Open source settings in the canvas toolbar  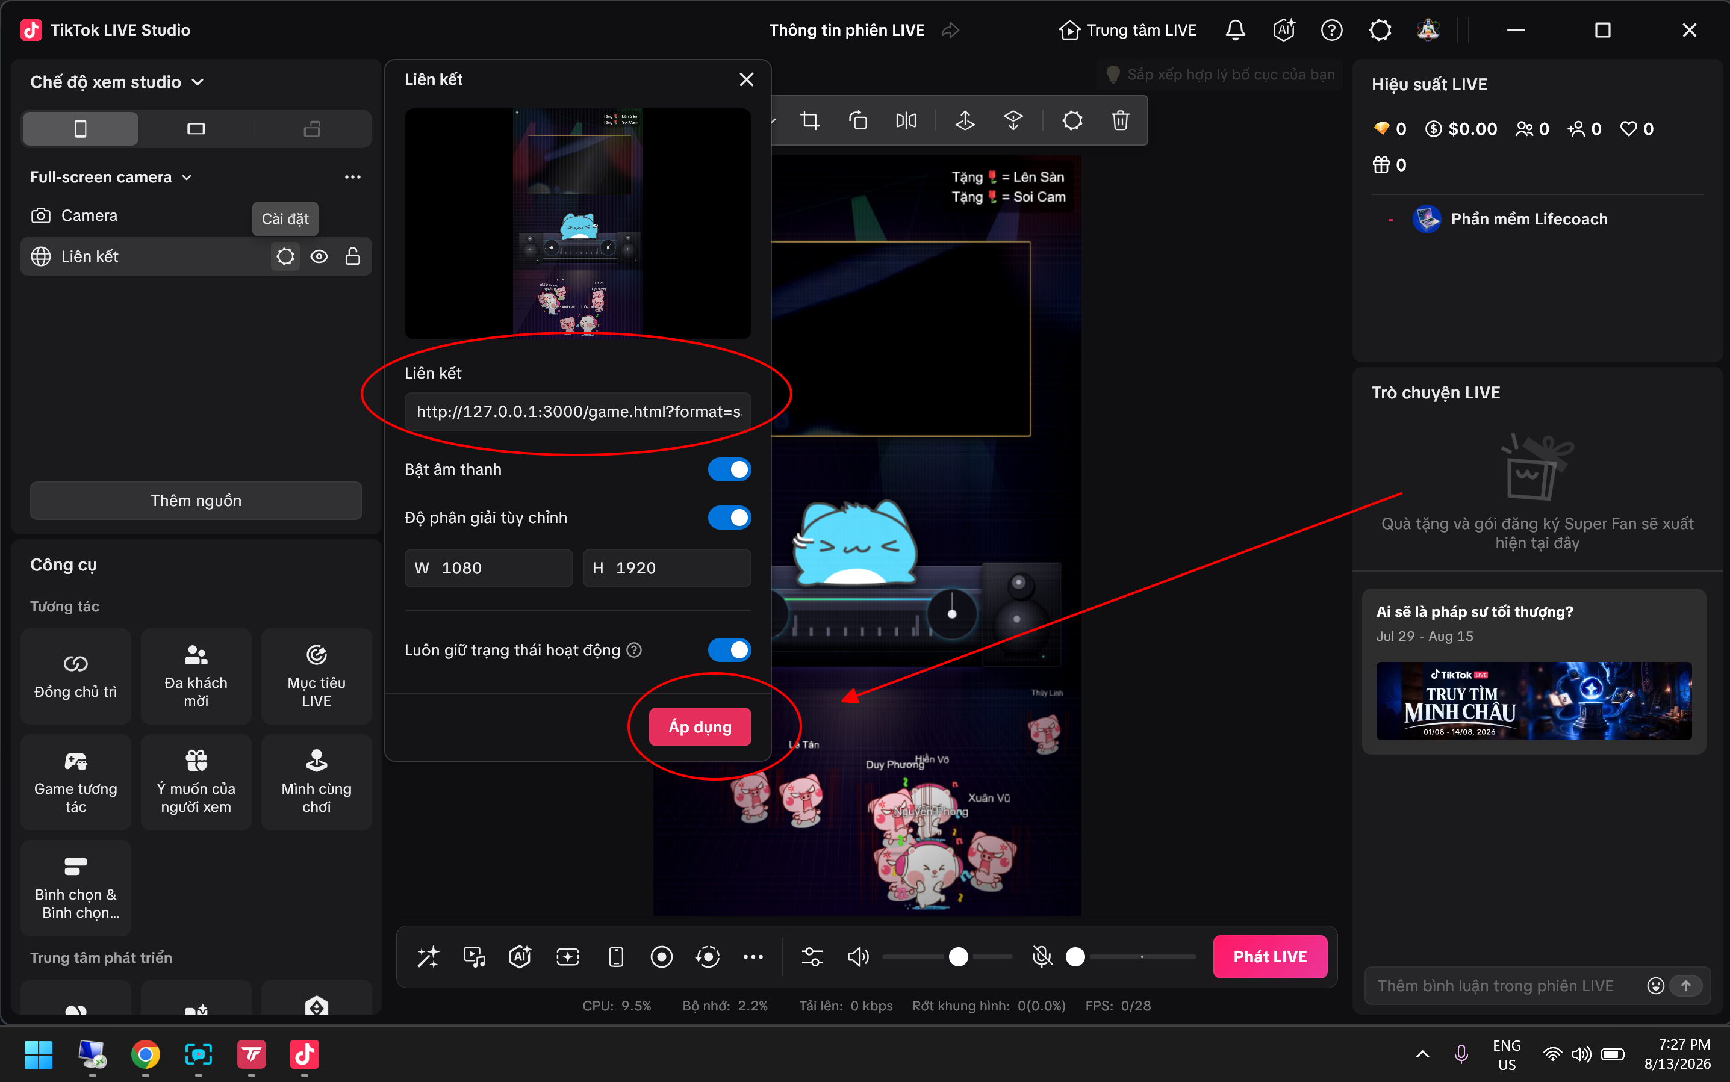pos(1072,120)
